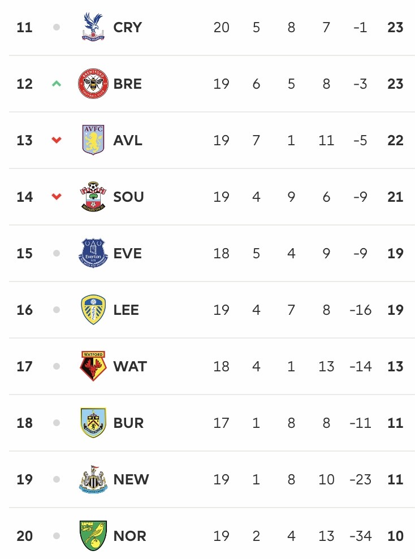The image size is (415, 559).
Task: Open the WAT team name link
Action: [130, 366]
